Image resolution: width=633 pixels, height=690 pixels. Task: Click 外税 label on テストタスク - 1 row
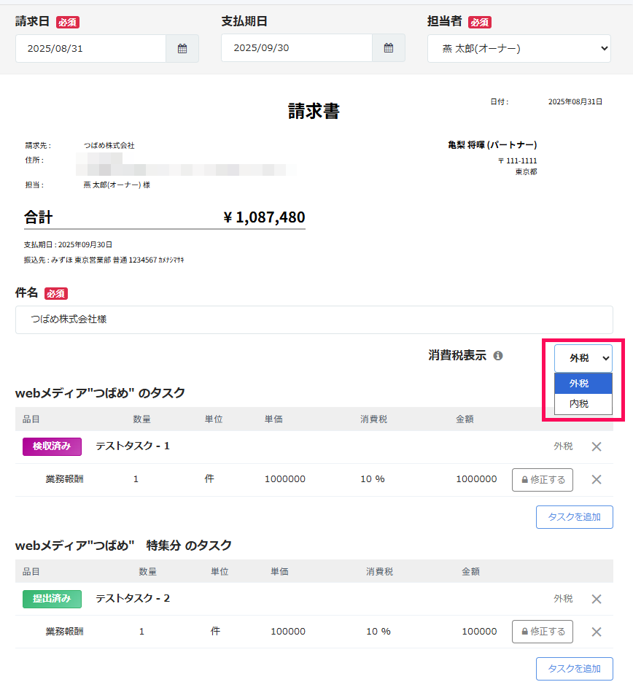coord(563,446)
